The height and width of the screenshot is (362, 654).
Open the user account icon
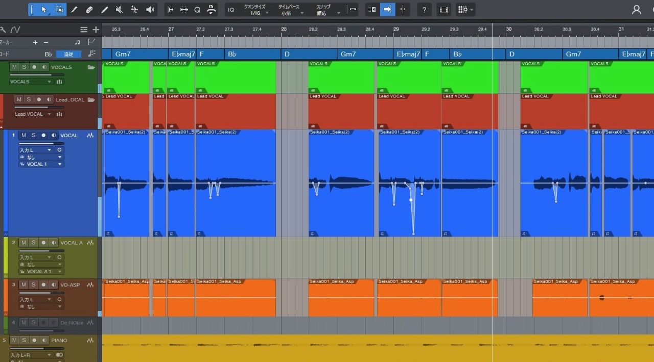coord(637,10)
